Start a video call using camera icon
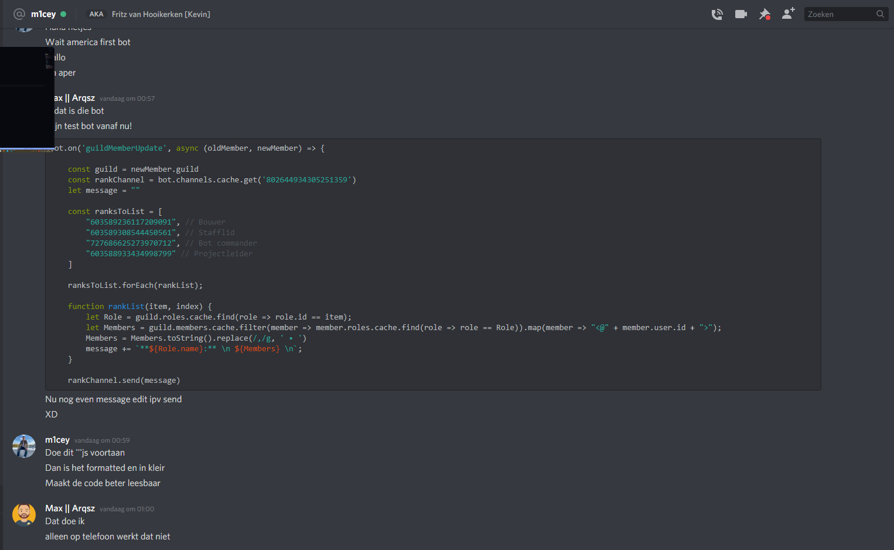This screenshot has width=894, height=550. tap(741, 14)
